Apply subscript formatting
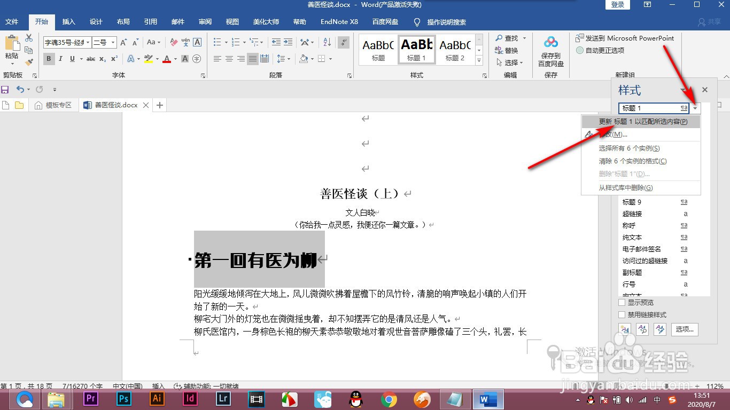The image size is (730, 410). 103,59
